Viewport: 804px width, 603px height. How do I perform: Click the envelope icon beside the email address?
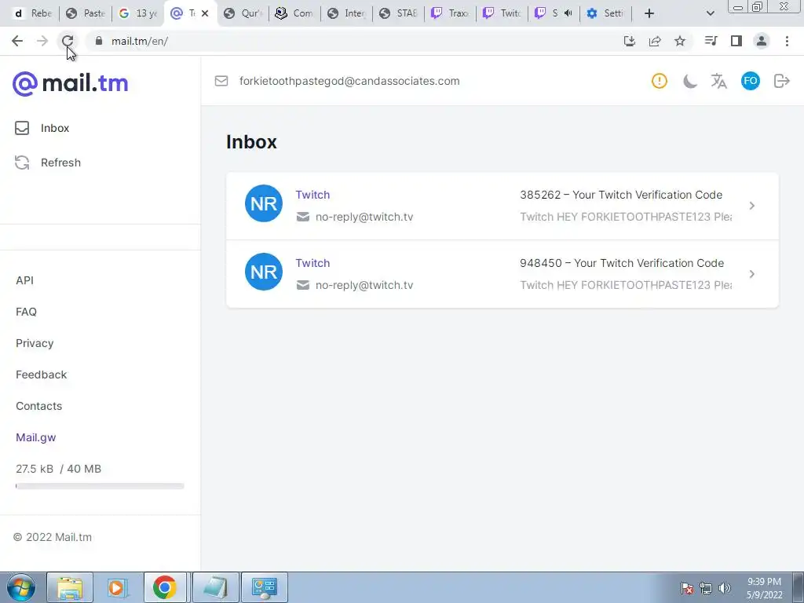[221, 81]
